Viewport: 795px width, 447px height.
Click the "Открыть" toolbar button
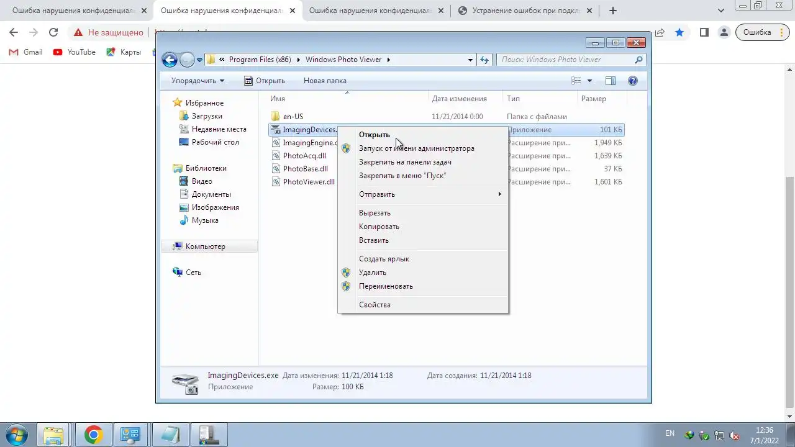point(265,81)
